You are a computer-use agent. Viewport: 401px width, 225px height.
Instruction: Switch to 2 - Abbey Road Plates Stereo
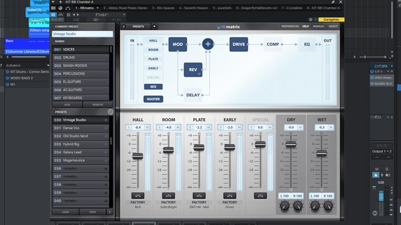click(126, 8)
